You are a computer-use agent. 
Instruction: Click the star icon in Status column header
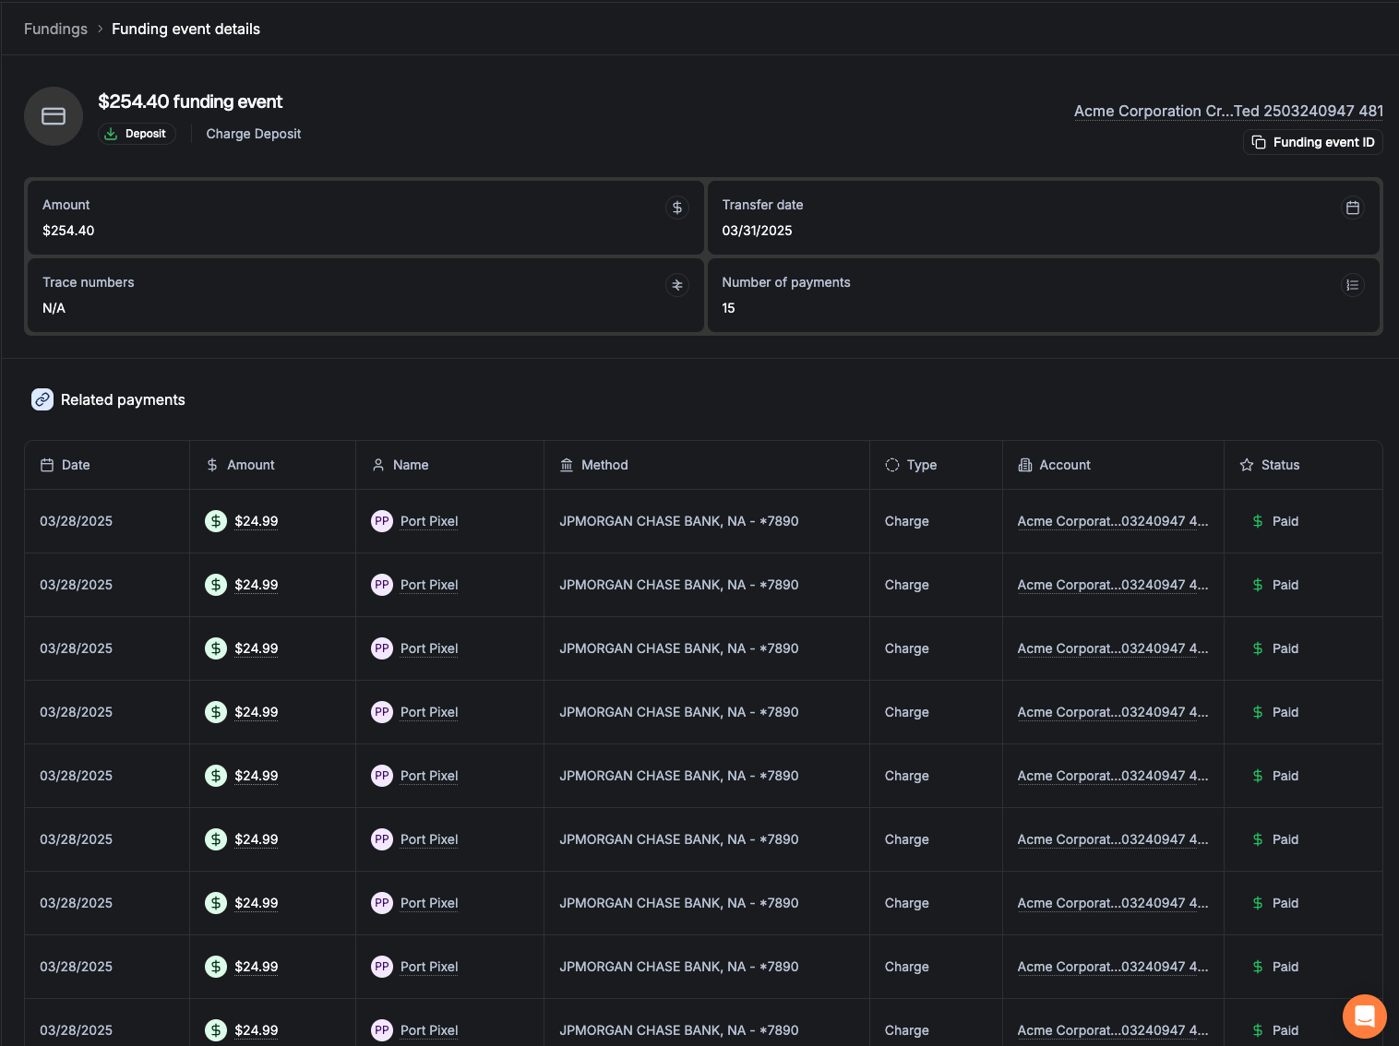point(1247,465)
